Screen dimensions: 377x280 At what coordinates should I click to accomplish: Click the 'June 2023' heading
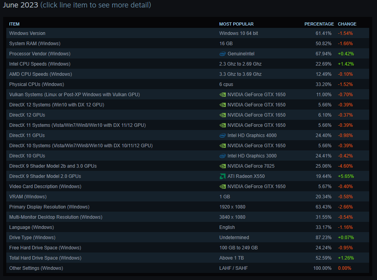(x=20, y=5)
